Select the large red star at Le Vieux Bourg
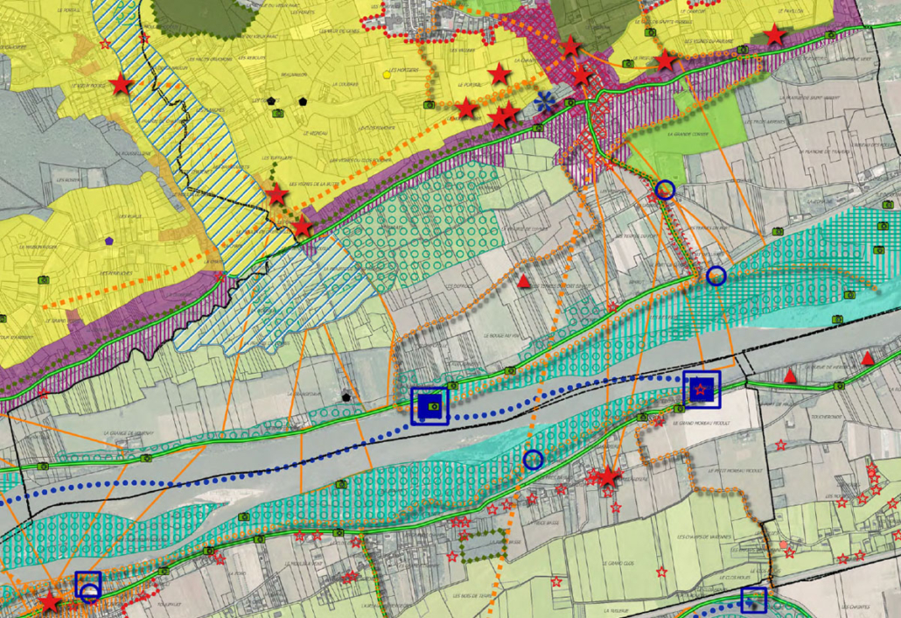The image size is (901, 618). pos(121,85)
